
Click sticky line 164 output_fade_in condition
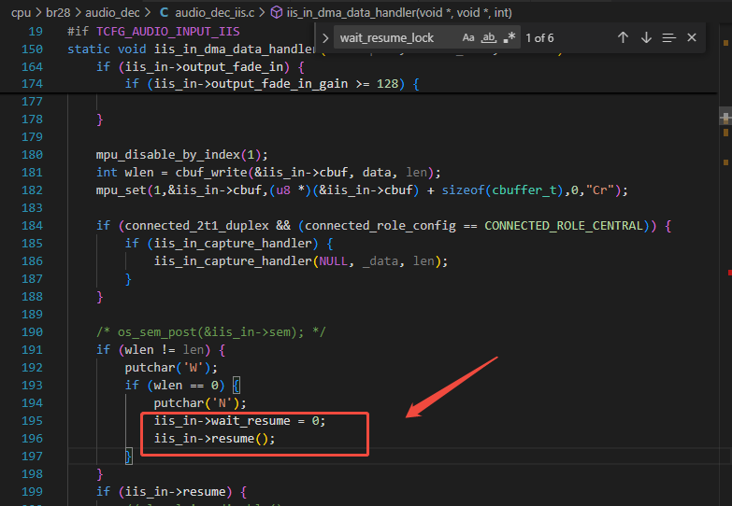click(200, 66)
